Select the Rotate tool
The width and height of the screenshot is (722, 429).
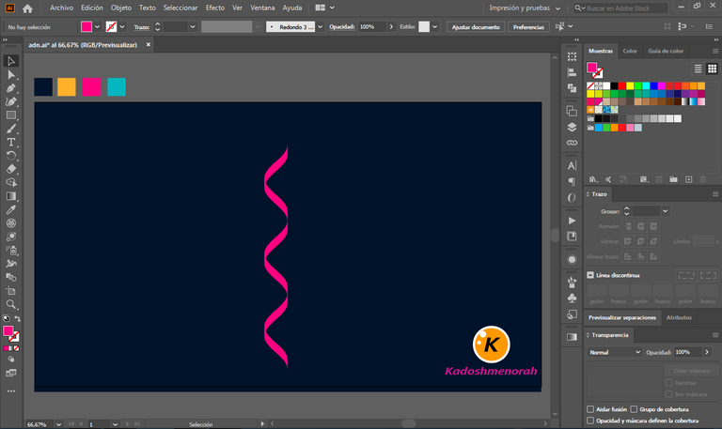tap(11, 156)
